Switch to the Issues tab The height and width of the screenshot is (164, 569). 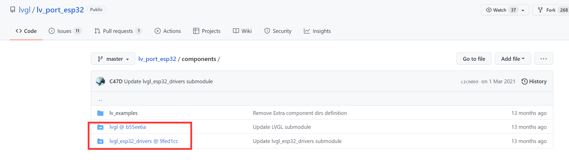pyautogui.click(x=65, y=31)
